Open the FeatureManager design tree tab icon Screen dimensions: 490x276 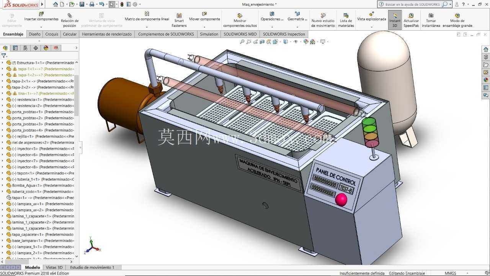pos(5,48)
